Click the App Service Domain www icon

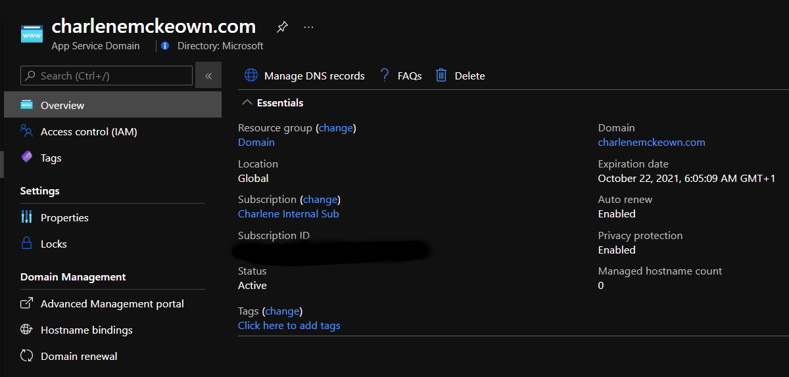[x=32, y=33]
